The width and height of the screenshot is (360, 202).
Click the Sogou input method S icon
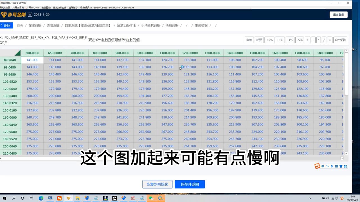[x=316, y=166]
